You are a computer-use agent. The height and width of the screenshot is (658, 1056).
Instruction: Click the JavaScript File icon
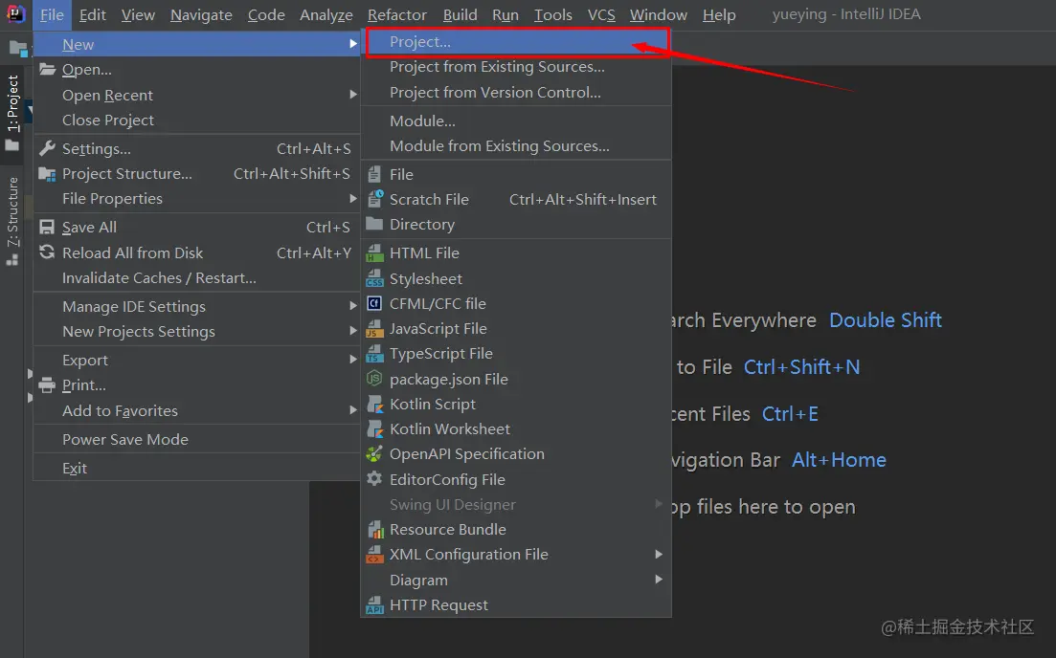[x=374, y=328]
